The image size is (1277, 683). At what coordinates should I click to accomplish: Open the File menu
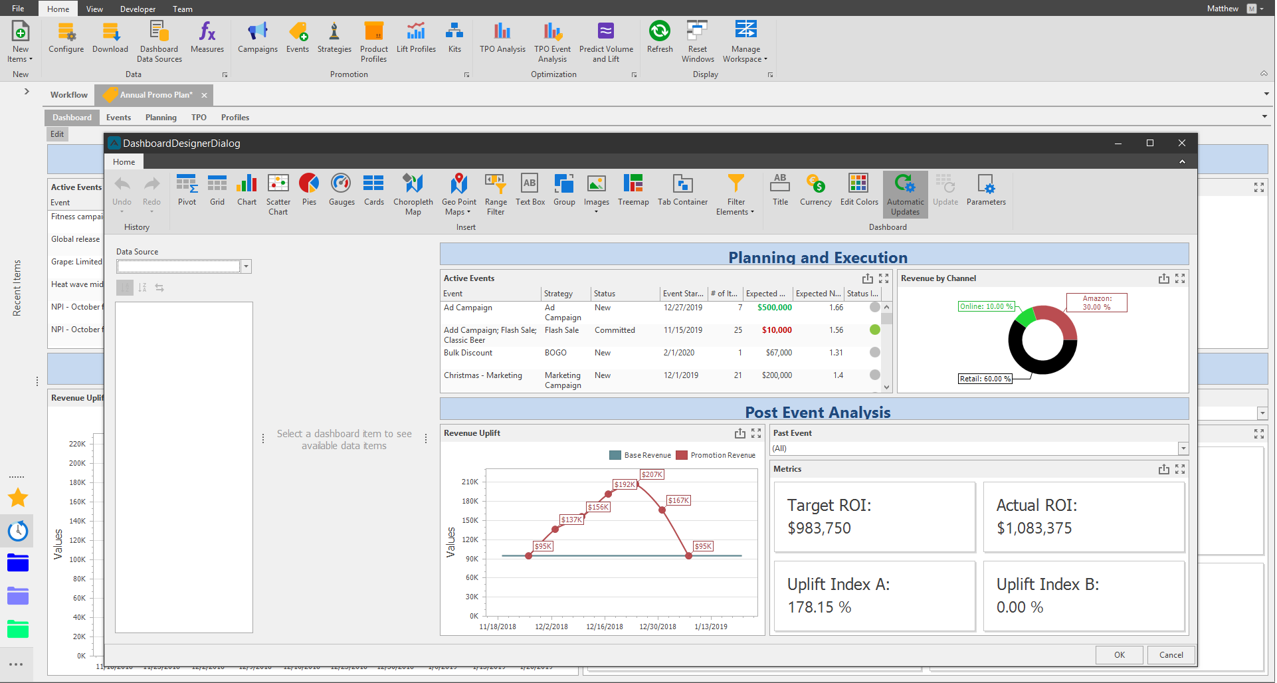click(18, 9)
